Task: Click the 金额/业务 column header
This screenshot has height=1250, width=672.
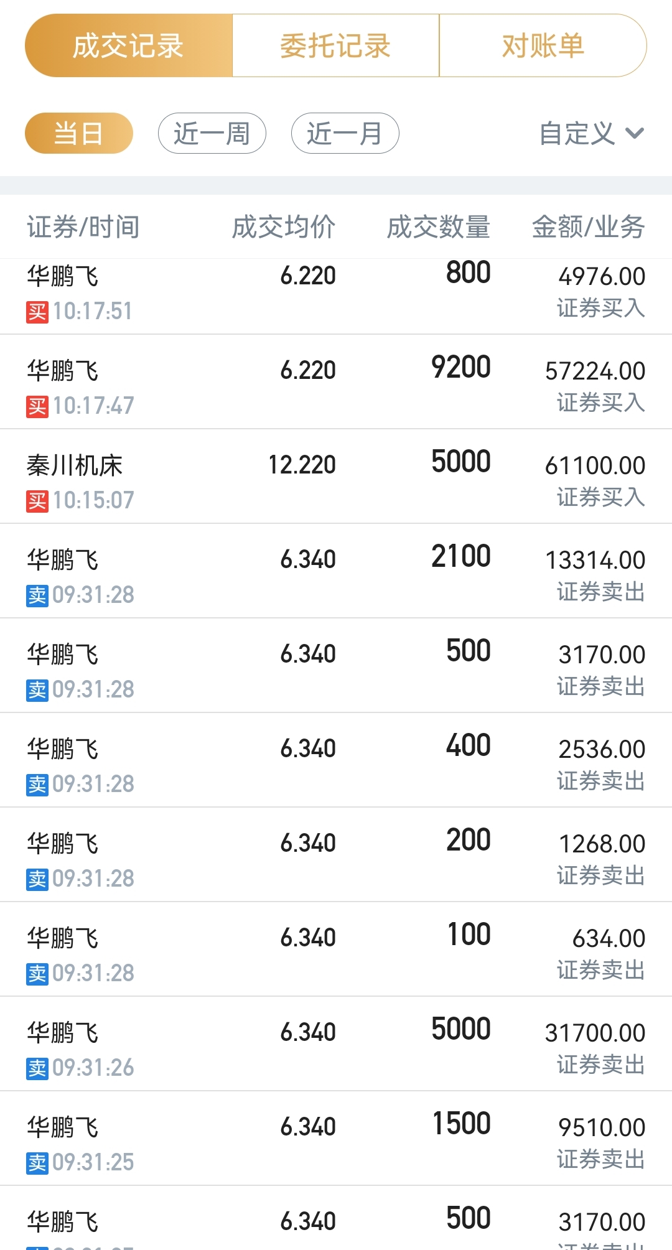Action: click(588, 227)
